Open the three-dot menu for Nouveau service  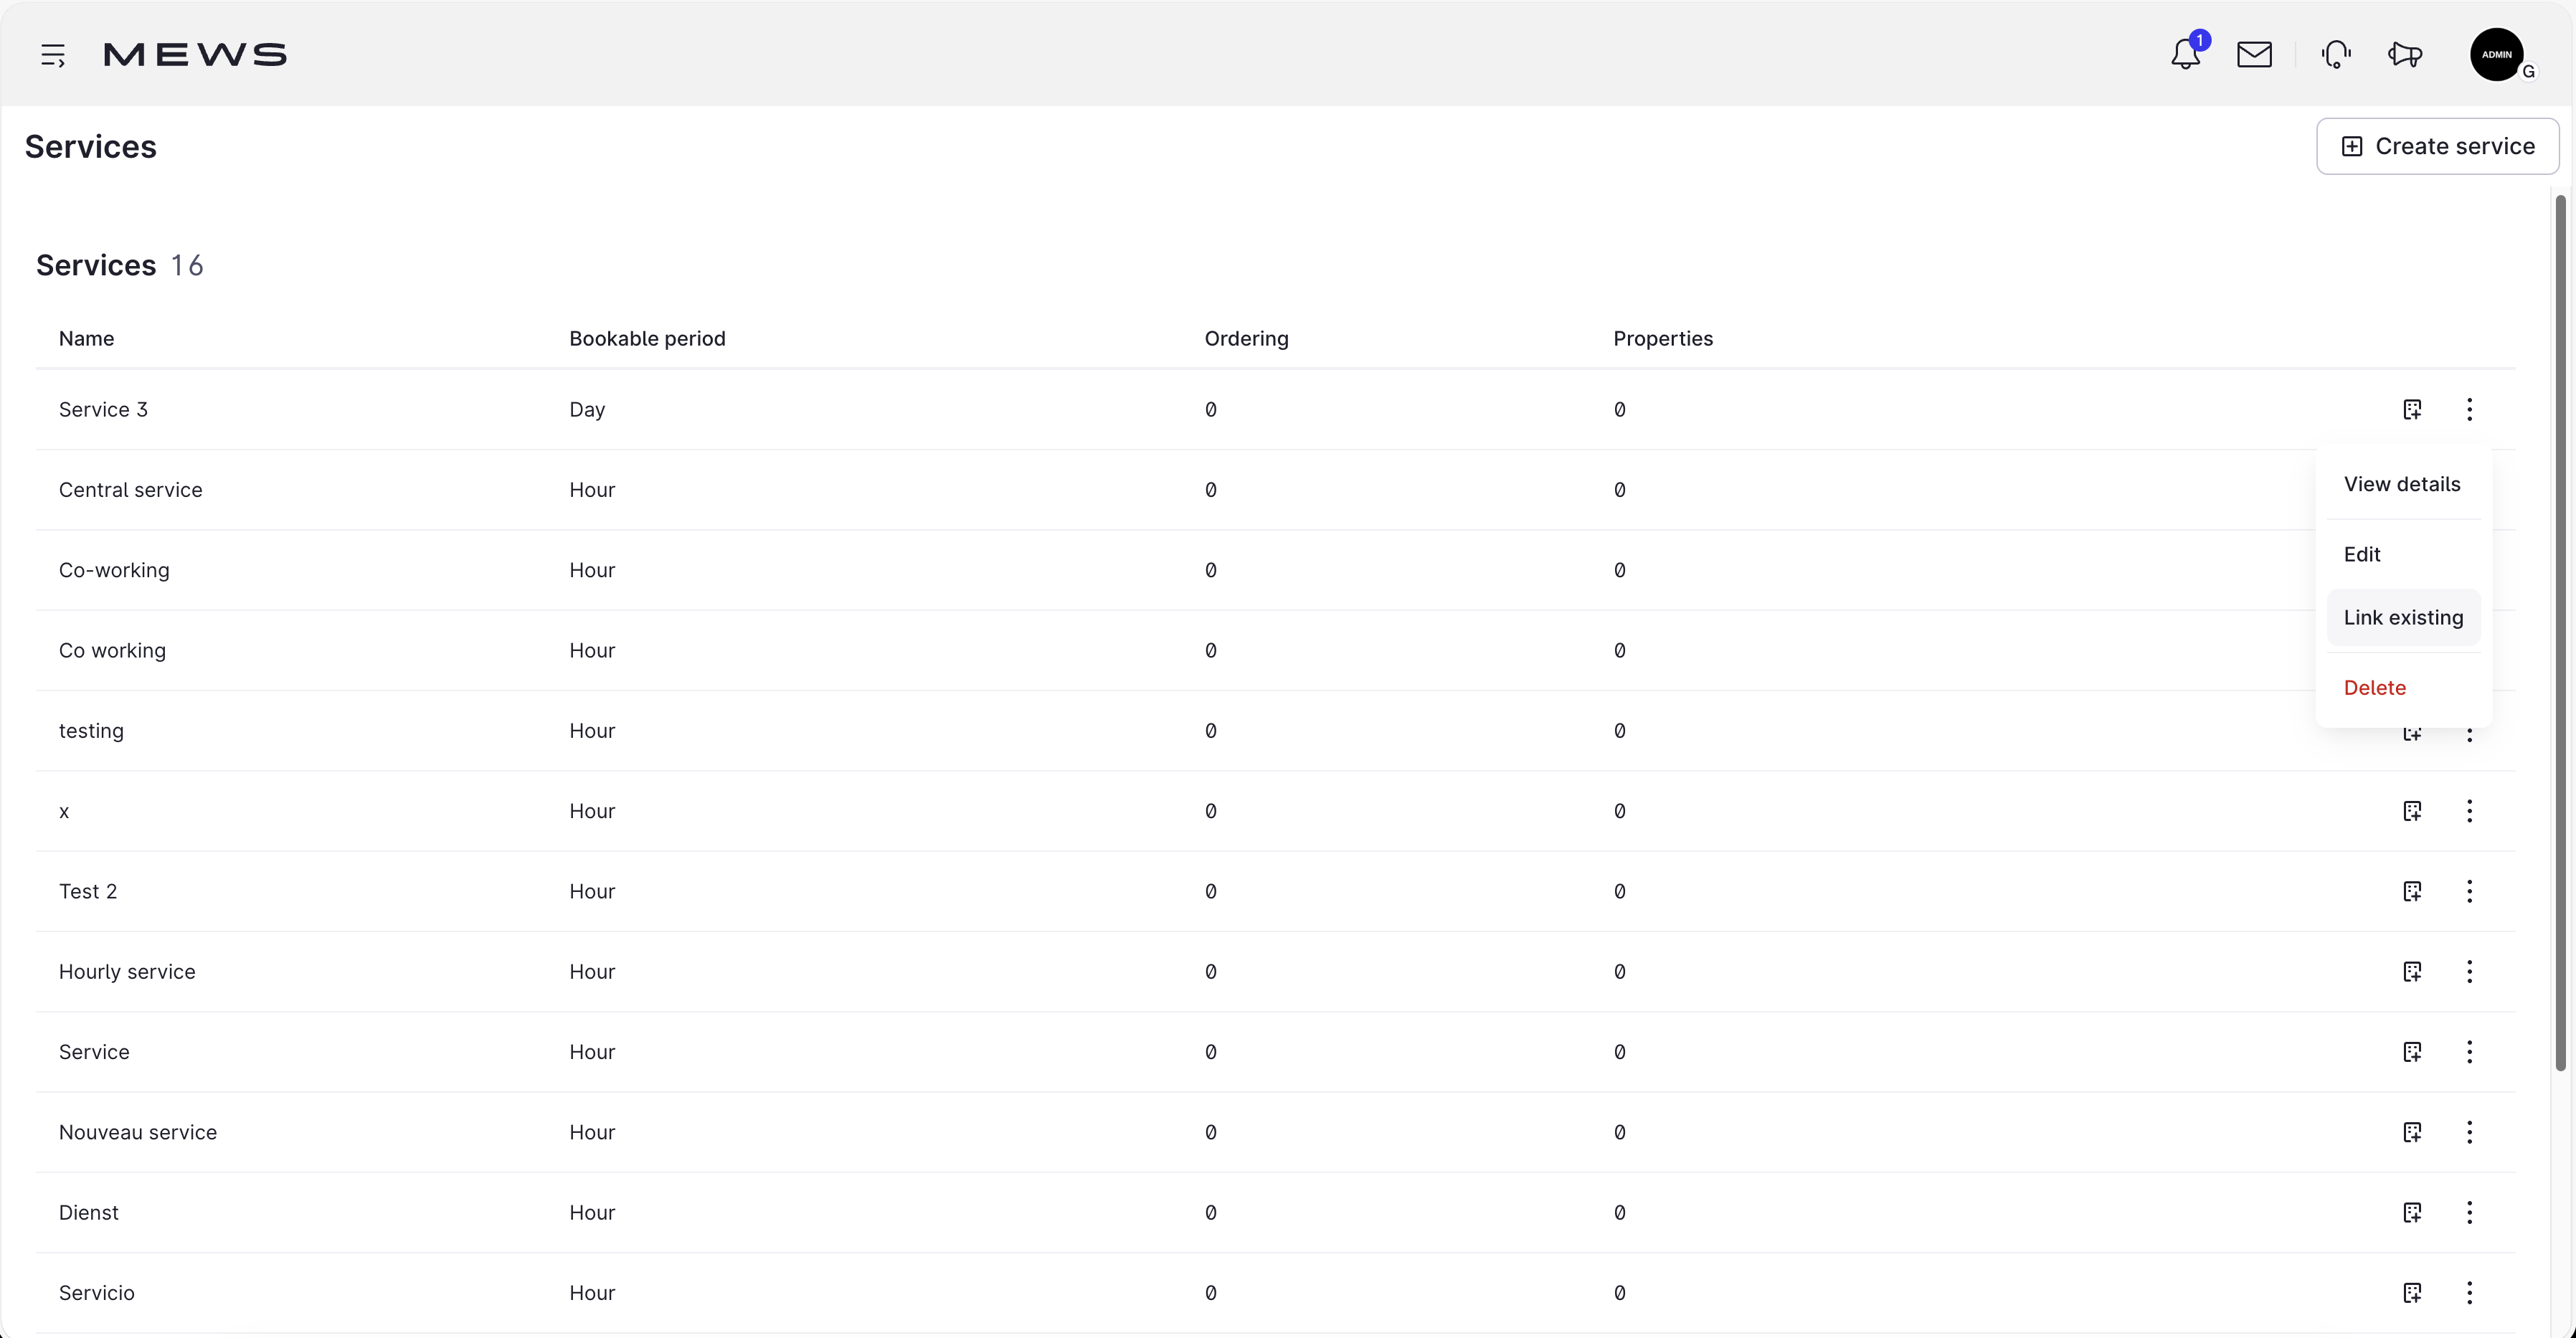point(2469,1132)
